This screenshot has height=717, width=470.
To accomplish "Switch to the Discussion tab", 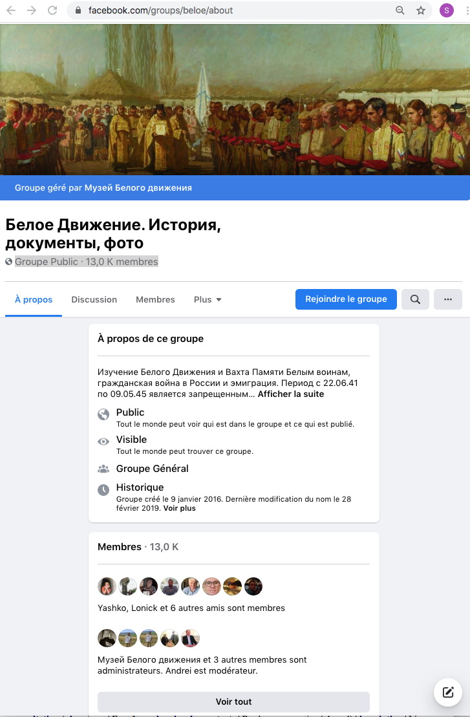I will (x=94, y=299).
